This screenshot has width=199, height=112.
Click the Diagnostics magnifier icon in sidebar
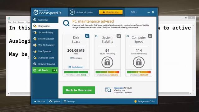(35, 26)
